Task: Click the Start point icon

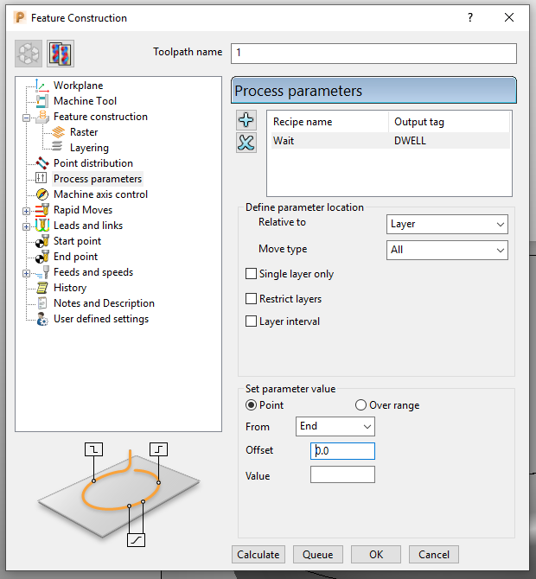Action: 42,241
